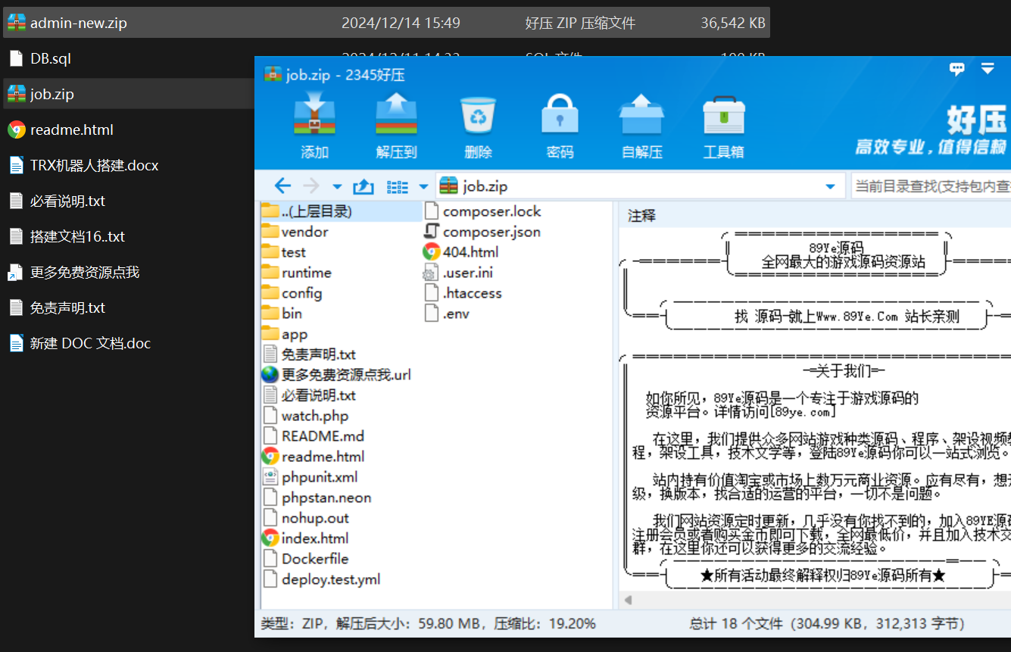Select the index.html file
This screenshot has height=652, width=1011.
click(x=305, y=538)
